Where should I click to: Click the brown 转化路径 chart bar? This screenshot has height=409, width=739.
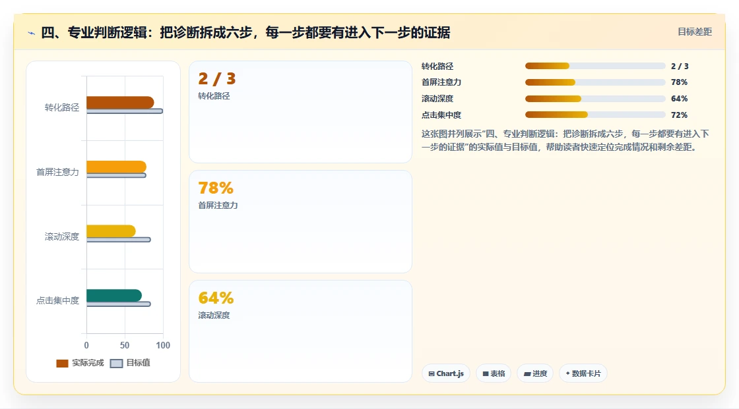click(120, 102)
